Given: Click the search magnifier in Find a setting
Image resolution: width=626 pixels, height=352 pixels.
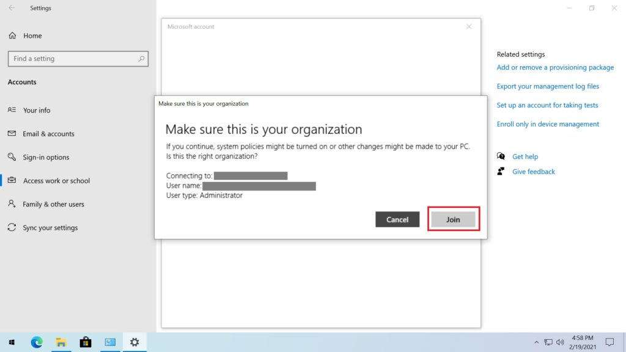Looking at the screenshot, I should pos(142,59).
